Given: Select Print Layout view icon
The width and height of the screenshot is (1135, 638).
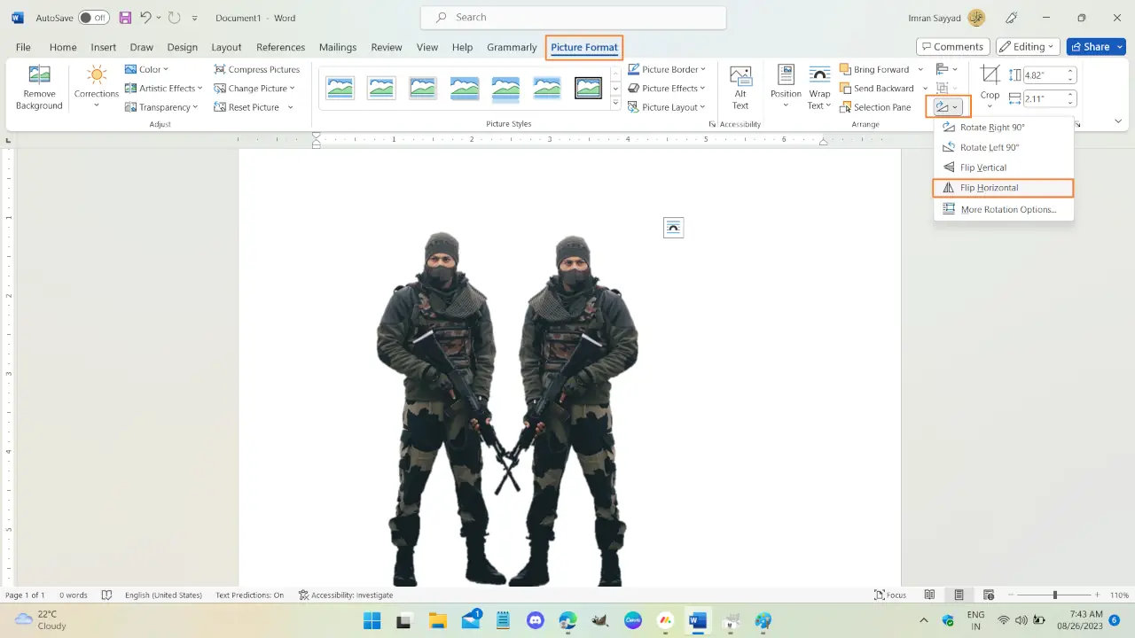Looking at the screenshot, I should [959, 595].
